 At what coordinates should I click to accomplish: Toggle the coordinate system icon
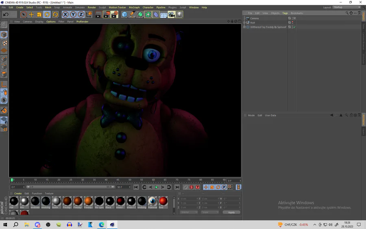[89, 15]
